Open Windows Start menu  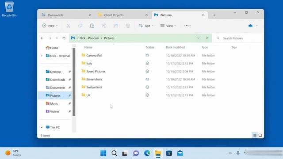103,153
